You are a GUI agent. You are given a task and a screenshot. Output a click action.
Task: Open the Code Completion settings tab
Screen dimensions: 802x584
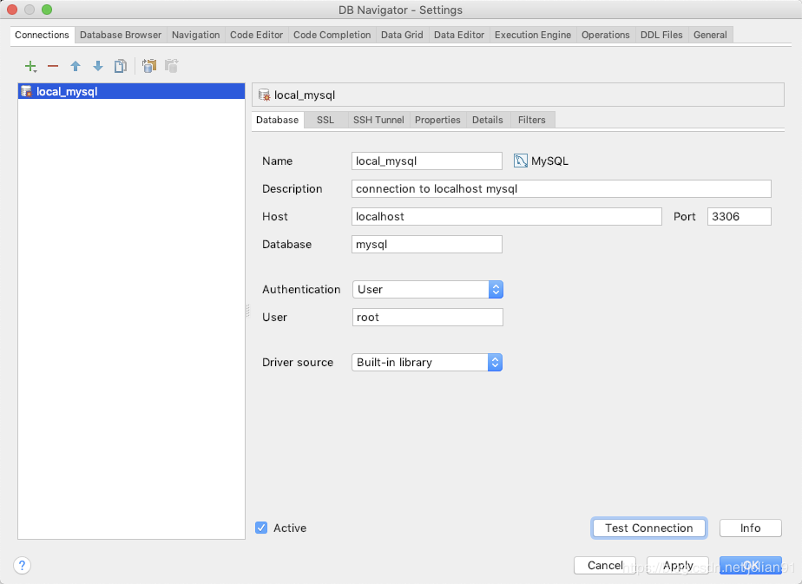[x=330, y=35]
